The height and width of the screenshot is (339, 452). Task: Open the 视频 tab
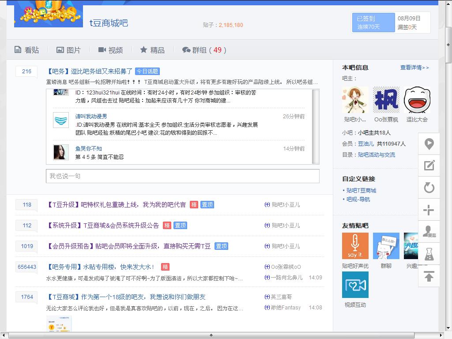click(110, 50)
